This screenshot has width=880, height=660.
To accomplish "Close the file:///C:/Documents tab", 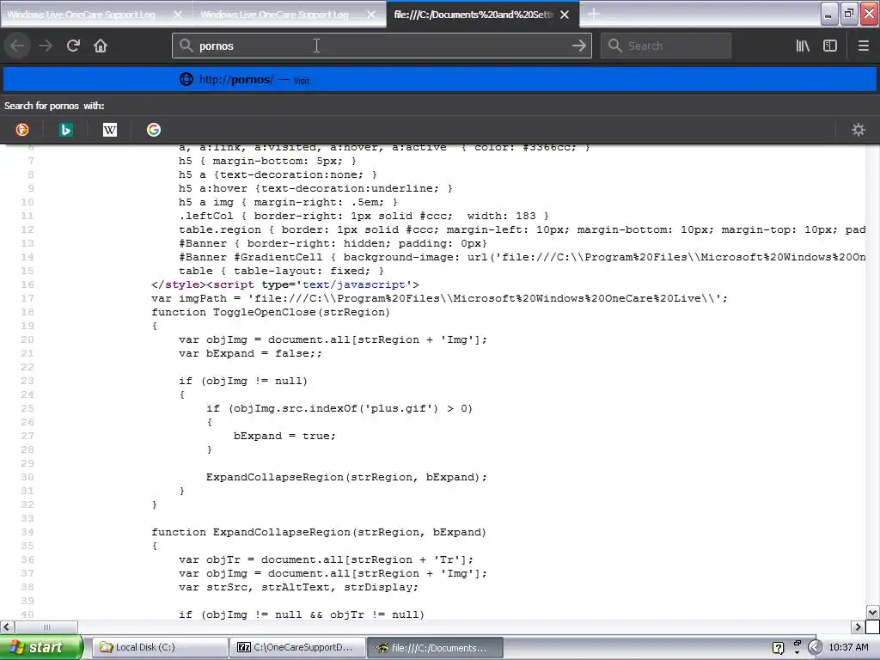I will tap(565, 15).
